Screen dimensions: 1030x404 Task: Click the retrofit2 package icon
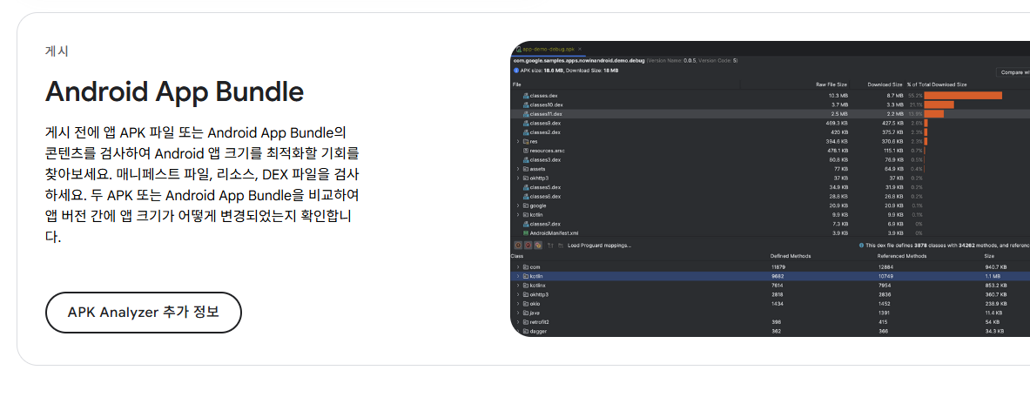pos(526,322)
